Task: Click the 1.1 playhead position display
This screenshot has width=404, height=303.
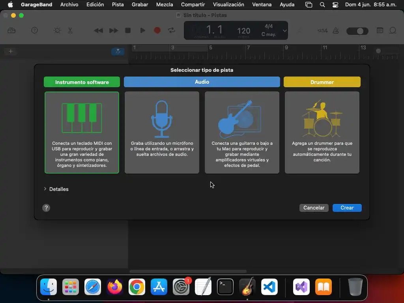Action: click(x=214, y=30)
